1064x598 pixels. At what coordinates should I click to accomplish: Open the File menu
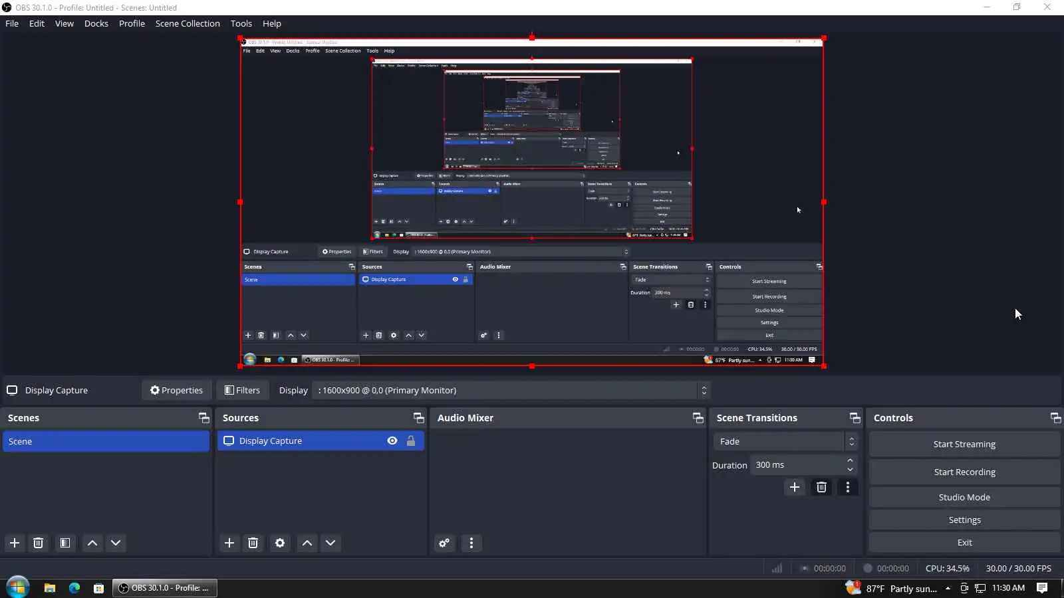click(x=12, y=23)
